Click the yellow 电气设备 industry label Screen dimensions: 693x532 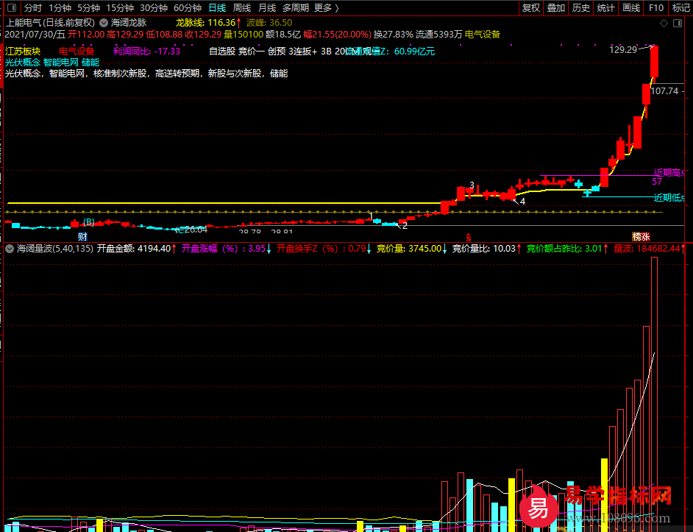pos(483,35)
